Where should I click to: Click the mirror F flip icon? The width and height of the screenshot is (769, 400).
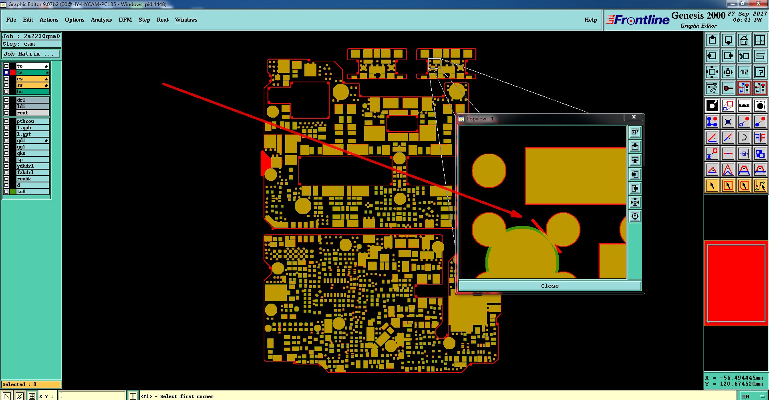pyautogui.click(x=760, y=138)
